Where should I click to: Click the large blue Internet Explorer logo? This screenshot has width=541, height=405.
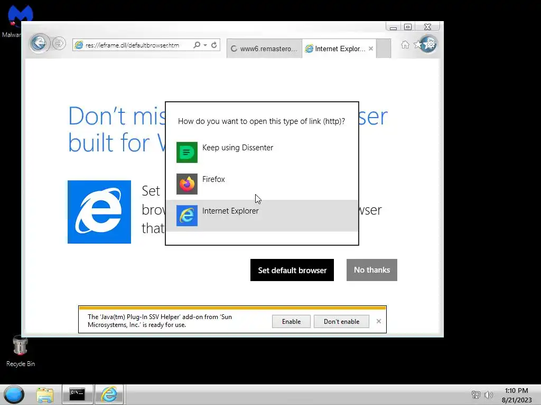coord(99,212)
